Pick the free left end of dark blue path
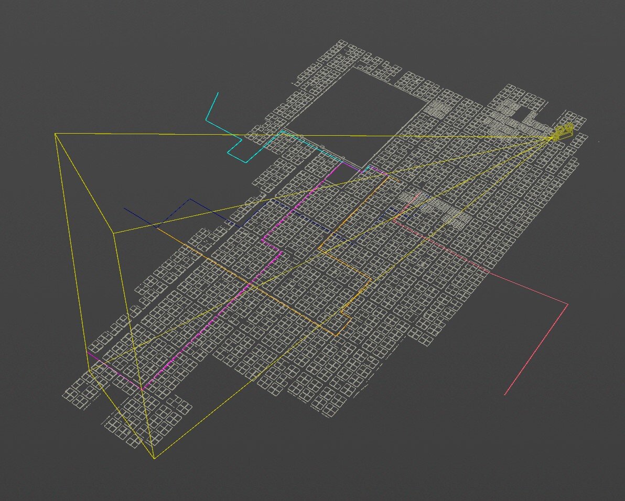The image size is (625, 501). (x=124, y=209)
